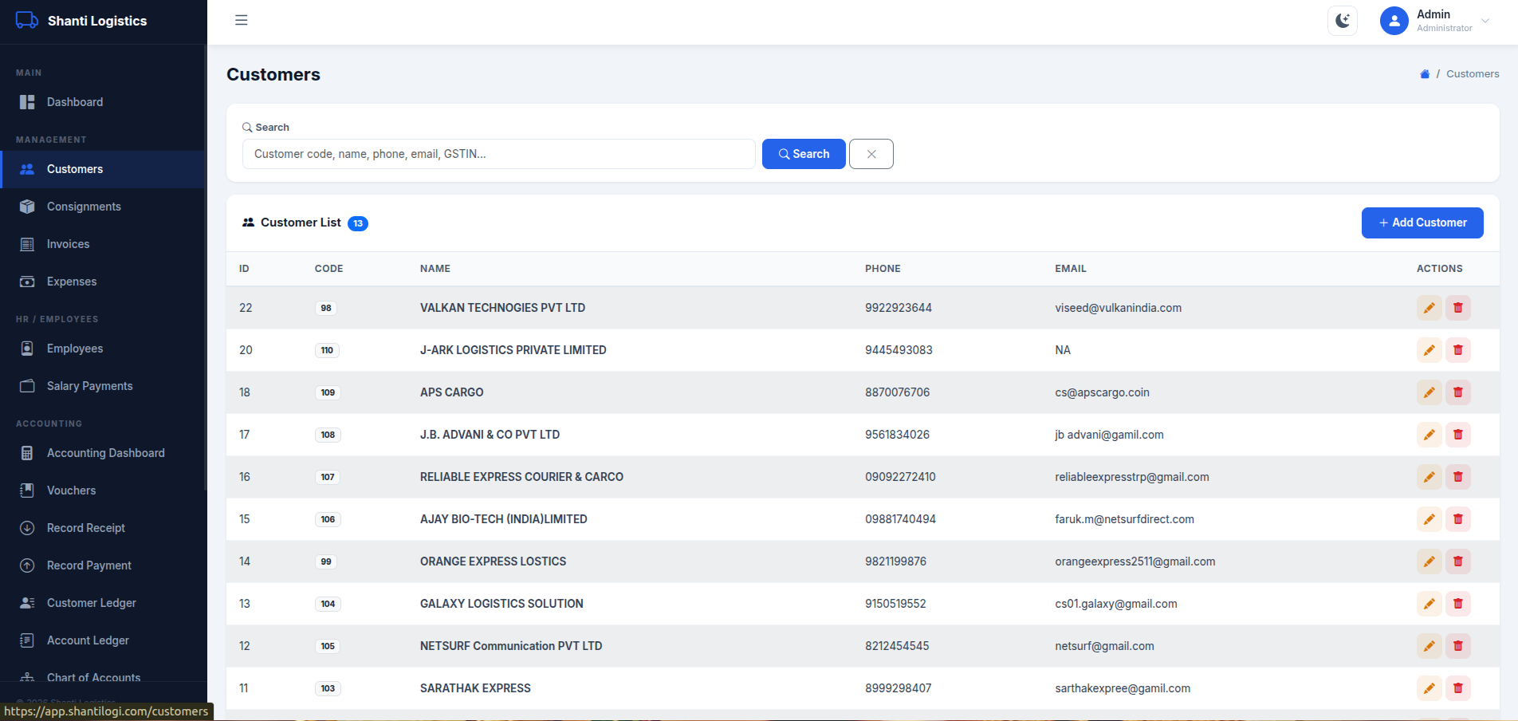Click the Shanti Logistics truck logo

pyautogui.click(x=27, y=21)
